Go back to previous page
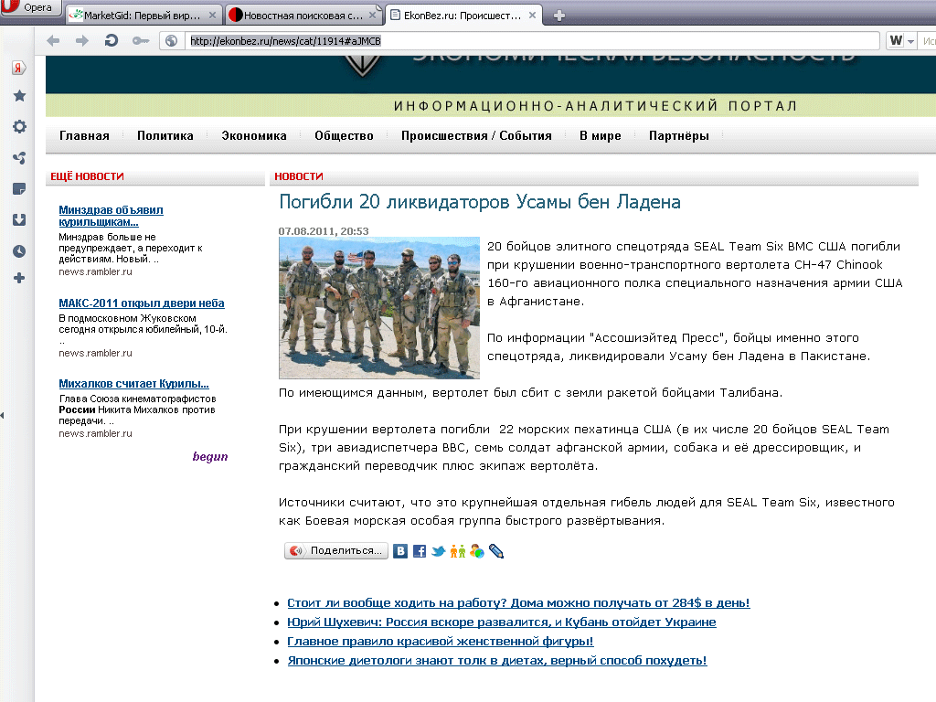Screen dimensions: 936x702 coord(53,40)
